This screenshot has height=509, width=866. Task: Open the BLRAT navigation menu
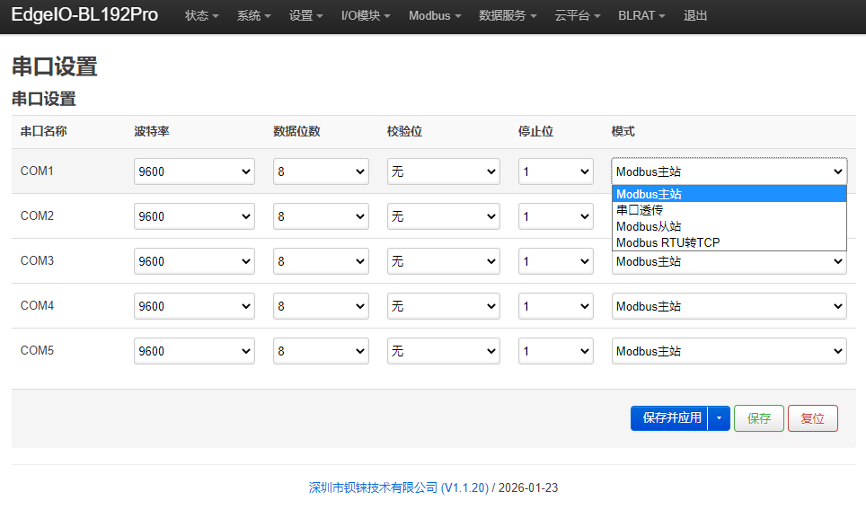click(x=641, y=15)
